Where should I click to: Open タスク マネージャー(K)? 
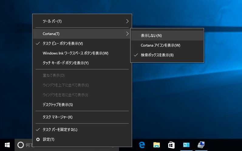tap(57, 117)
